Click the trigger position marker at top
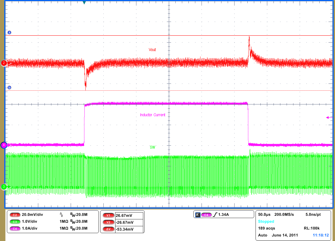This screenshot has width=335, height=241. point(84,2)
